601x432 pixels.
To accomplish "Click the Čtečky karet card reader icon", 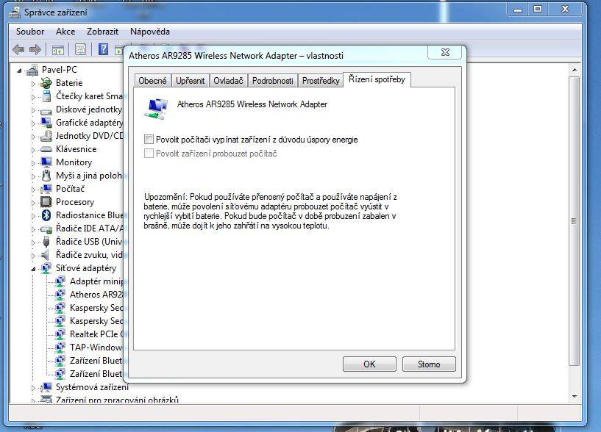I will tap(46, 96).
